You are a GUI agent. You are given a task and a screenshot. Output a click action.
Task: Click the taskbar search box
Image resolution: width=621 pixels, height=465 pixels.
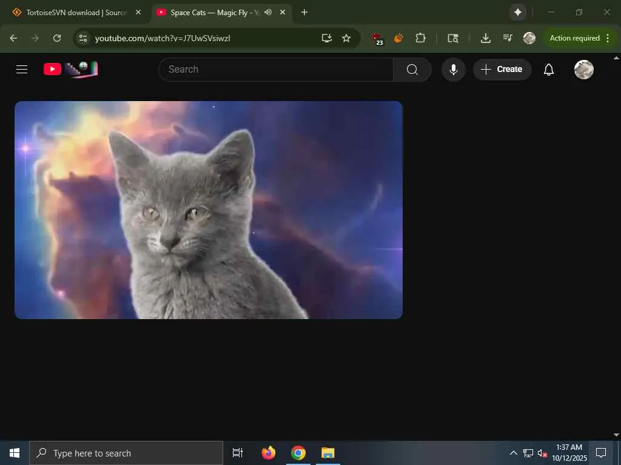click(126, 453)
